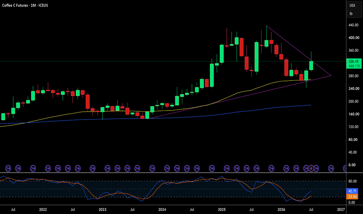Click the 280.00 price axis label

click(x=354, y=76)
